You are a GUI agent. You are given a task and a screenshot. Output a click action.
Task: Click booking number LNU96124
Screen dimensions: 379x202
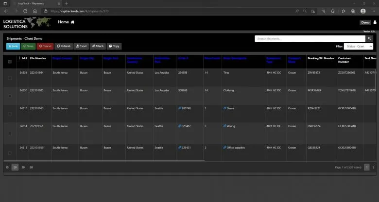tap(314, 126)
